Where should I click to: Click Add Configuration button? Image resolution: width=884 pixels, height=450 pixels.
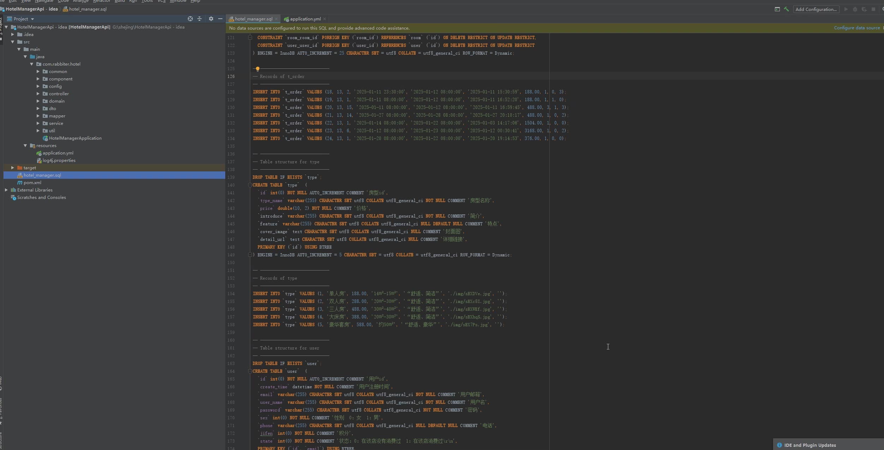pyautogui.click(x=816, y=9)
